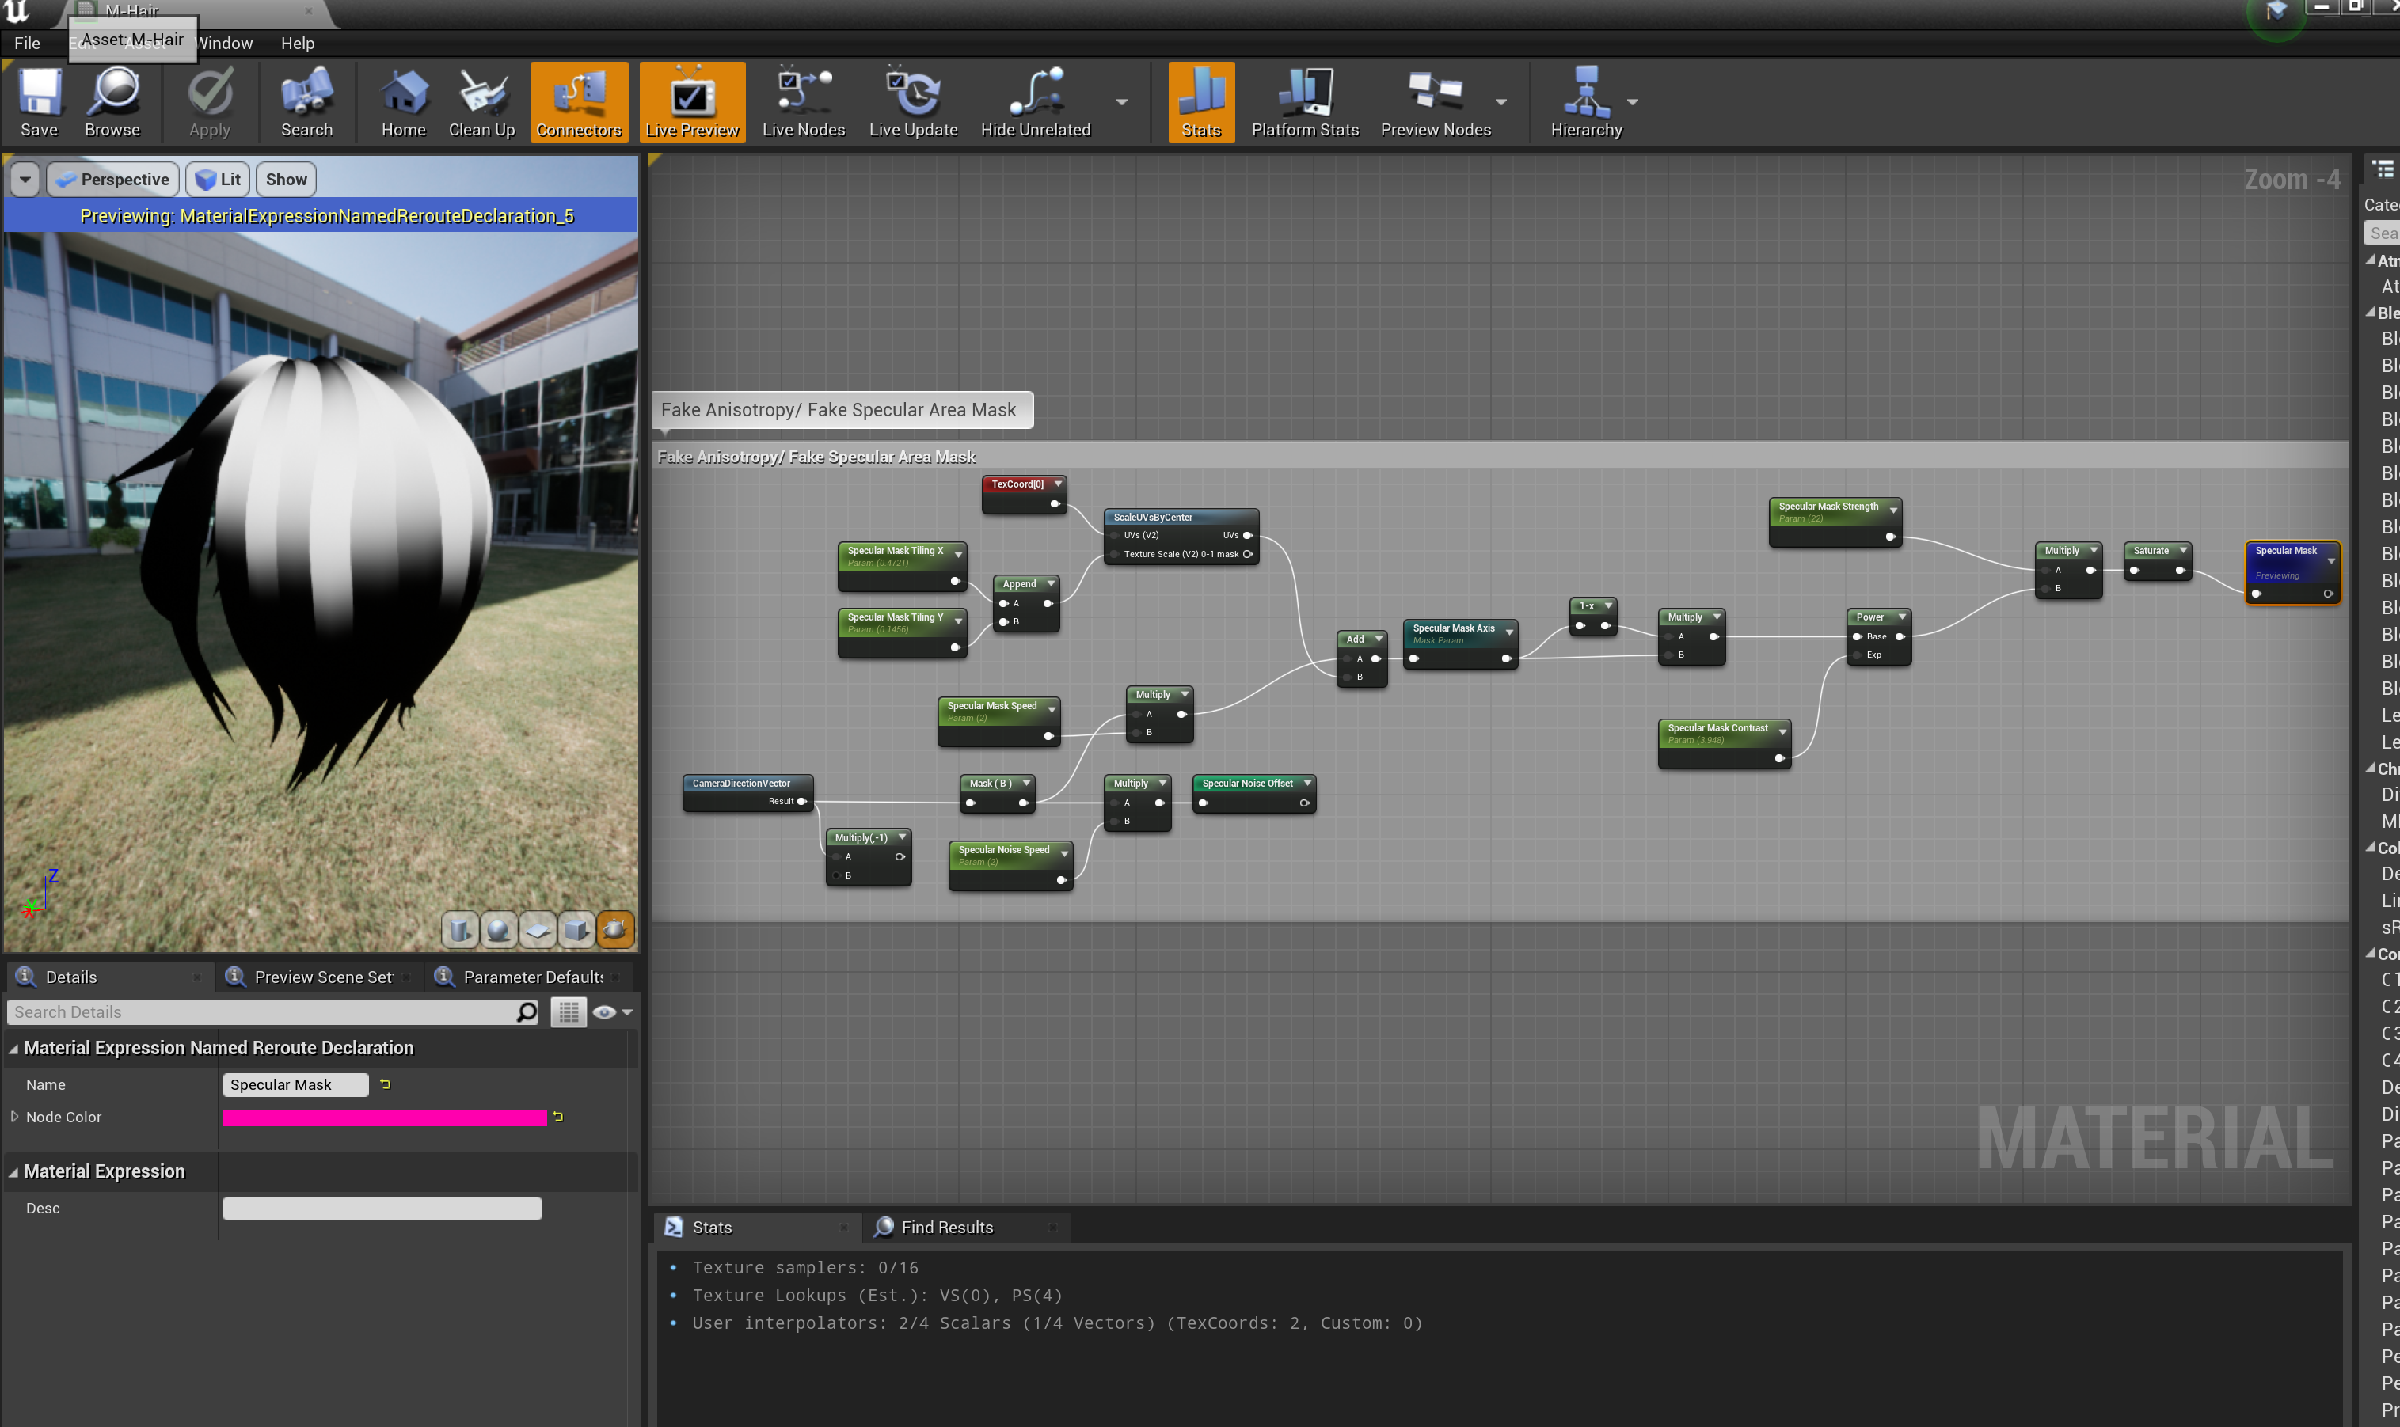Click the magnifier icon in Search Details

click(527, 1011)
